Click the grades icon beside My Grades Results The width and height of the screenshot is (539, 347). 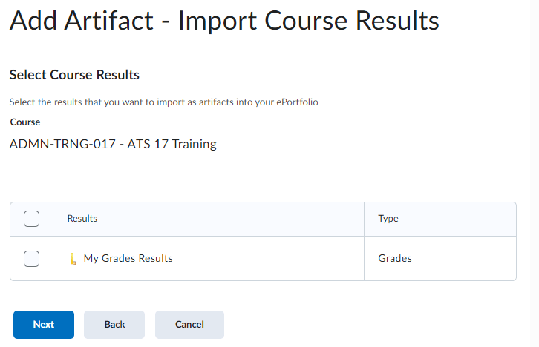[72, 259]
